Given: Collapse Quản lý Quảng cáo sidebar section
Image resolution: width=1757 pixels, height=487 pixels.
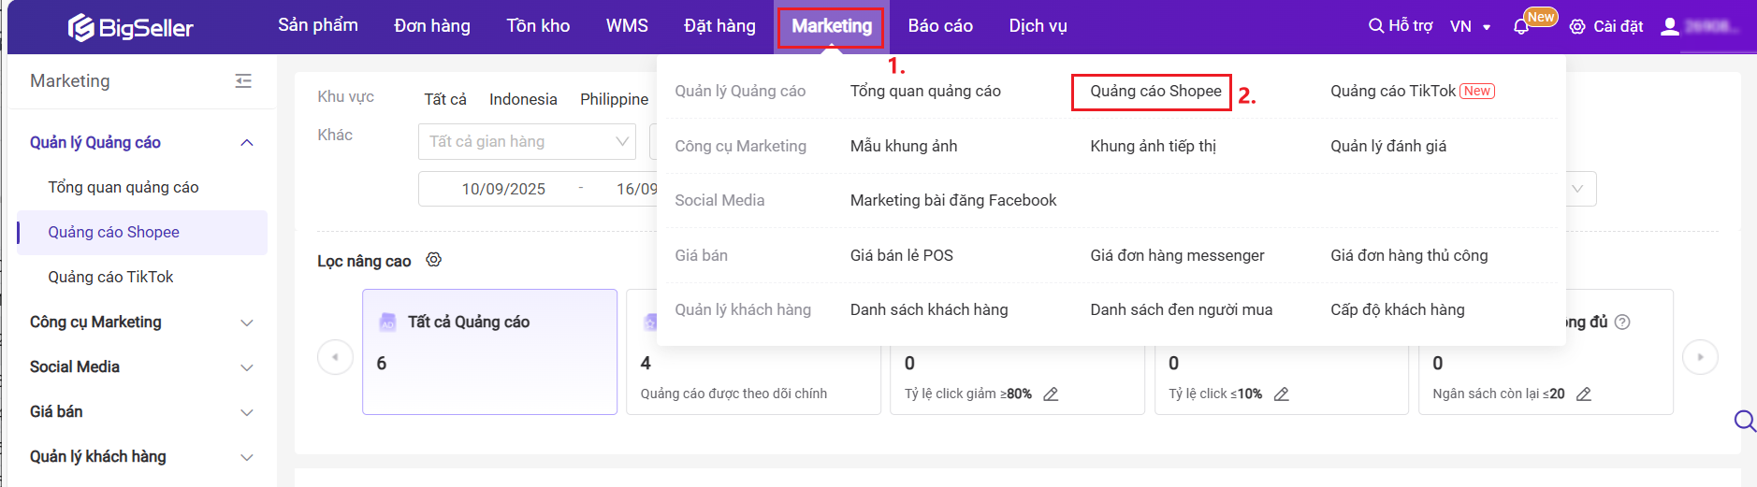Looking at the screenshot, I should [247, 143].
